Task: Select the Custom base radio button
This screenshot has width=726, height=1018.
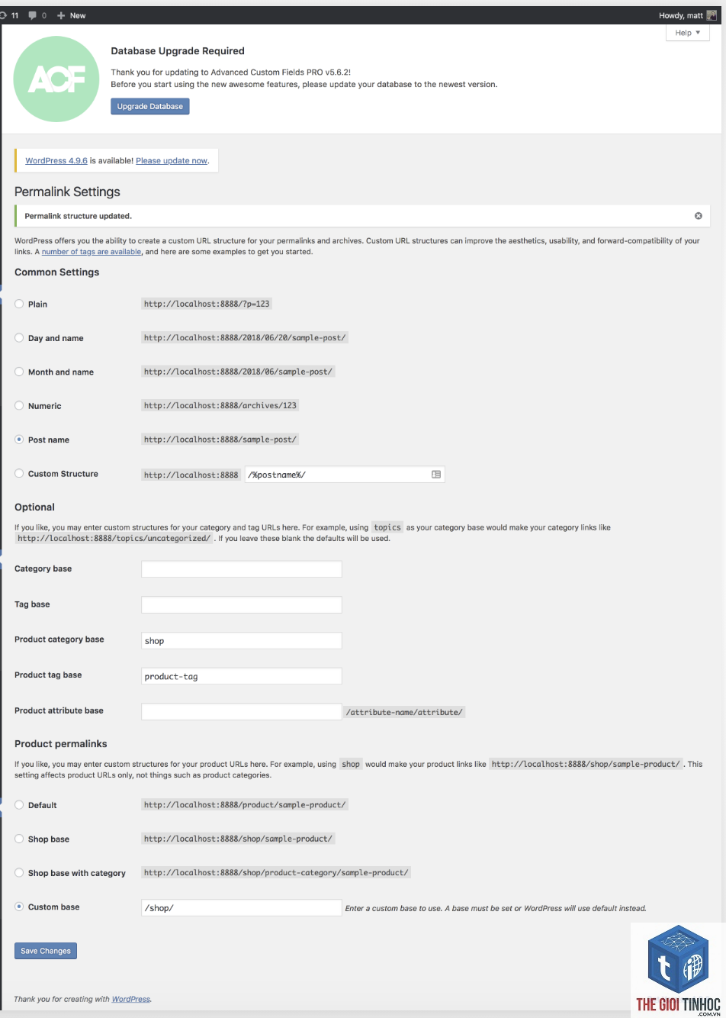Action: (19, 907)
